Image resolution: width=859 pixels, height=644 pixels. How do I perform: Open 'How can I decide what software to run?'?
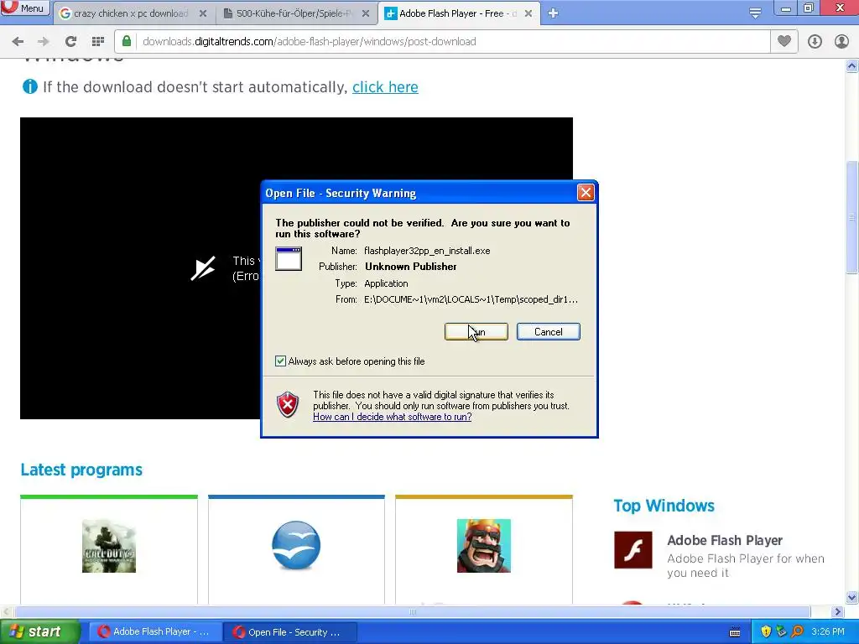pos(393,417)
